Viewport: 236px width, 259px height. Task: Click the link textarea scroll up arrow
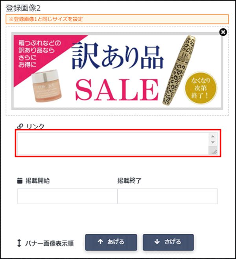[x=213, y=137]
